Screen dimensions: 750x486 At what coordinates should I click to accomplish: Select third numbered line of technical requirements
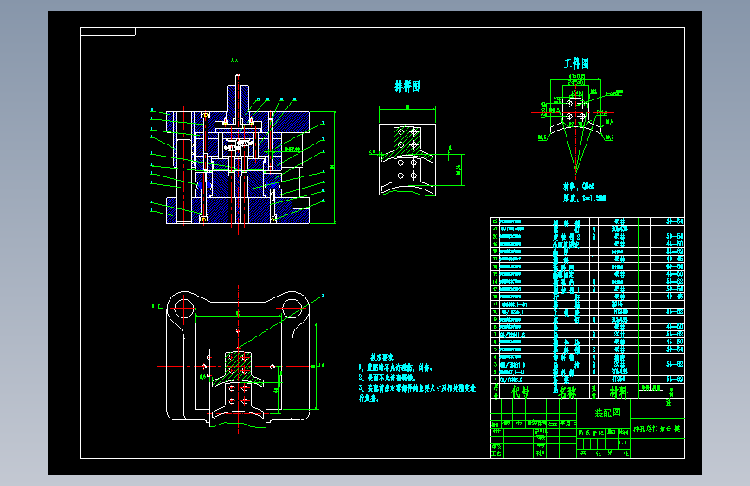tap(417, 393)
